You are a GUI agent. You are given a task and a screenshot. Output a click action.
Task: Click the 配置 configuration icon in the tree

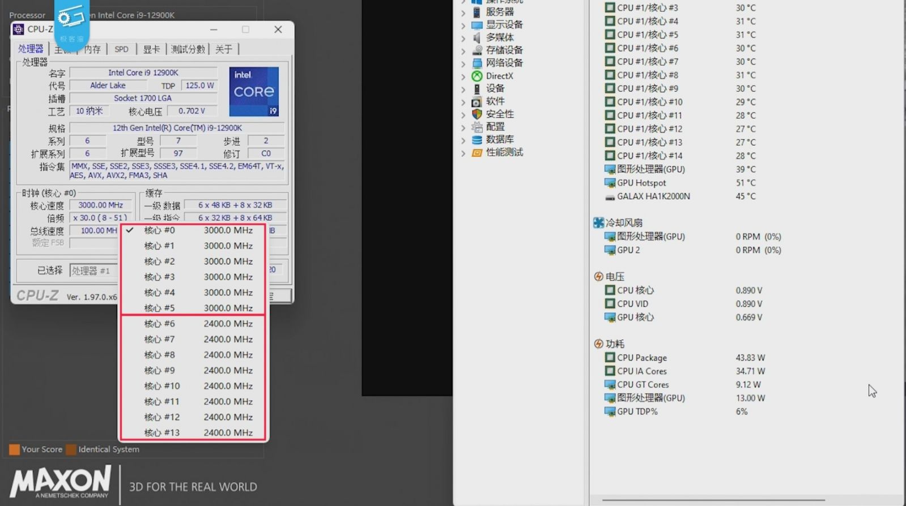[x=477, y=127]
